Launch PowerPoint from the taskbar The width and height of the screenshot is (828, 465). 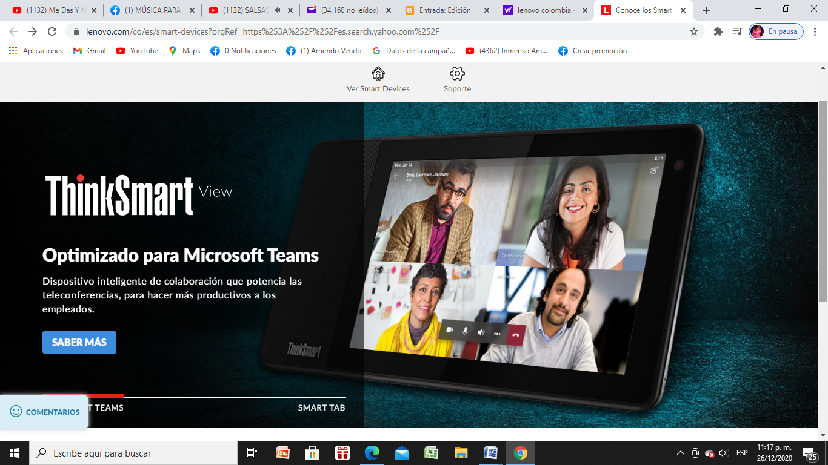(282, 453)
